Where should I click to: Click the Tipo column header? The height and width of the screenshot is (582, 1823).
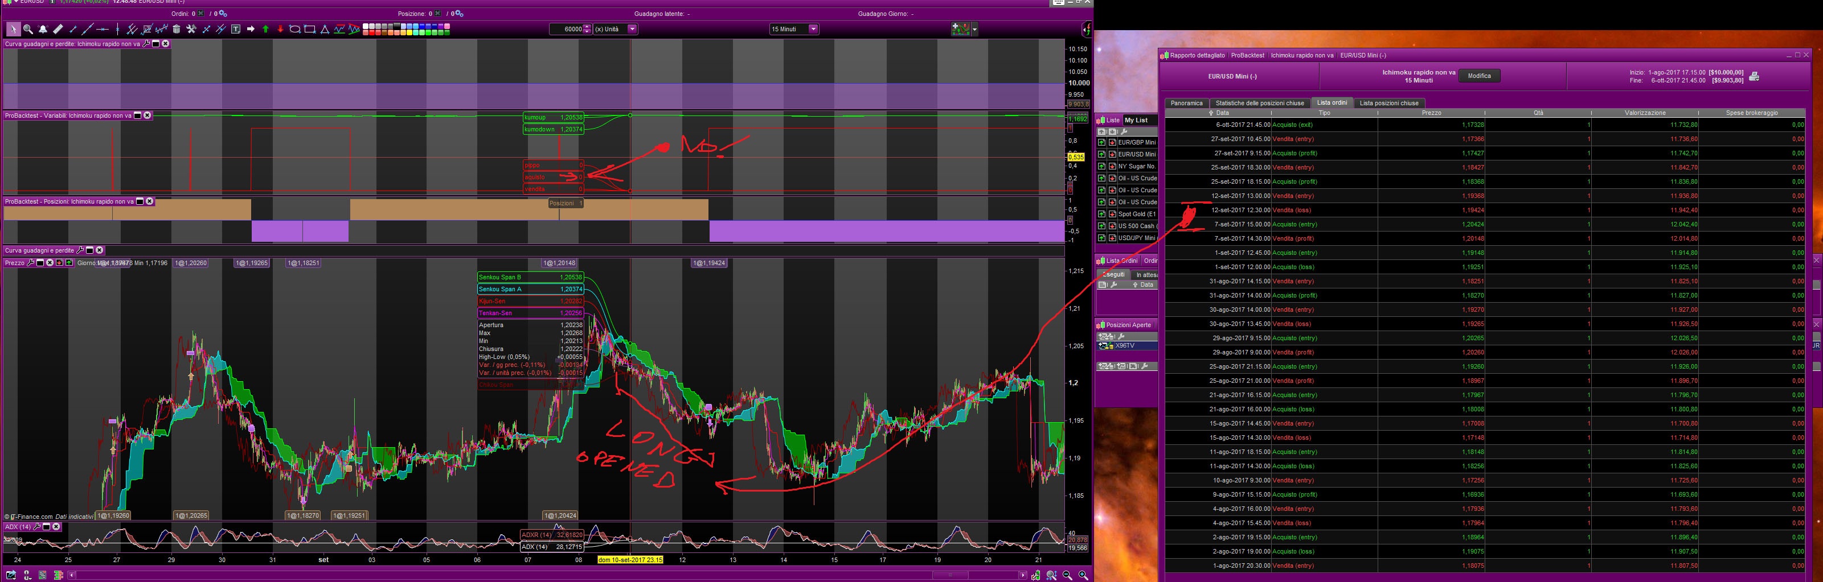[1324, 113]
